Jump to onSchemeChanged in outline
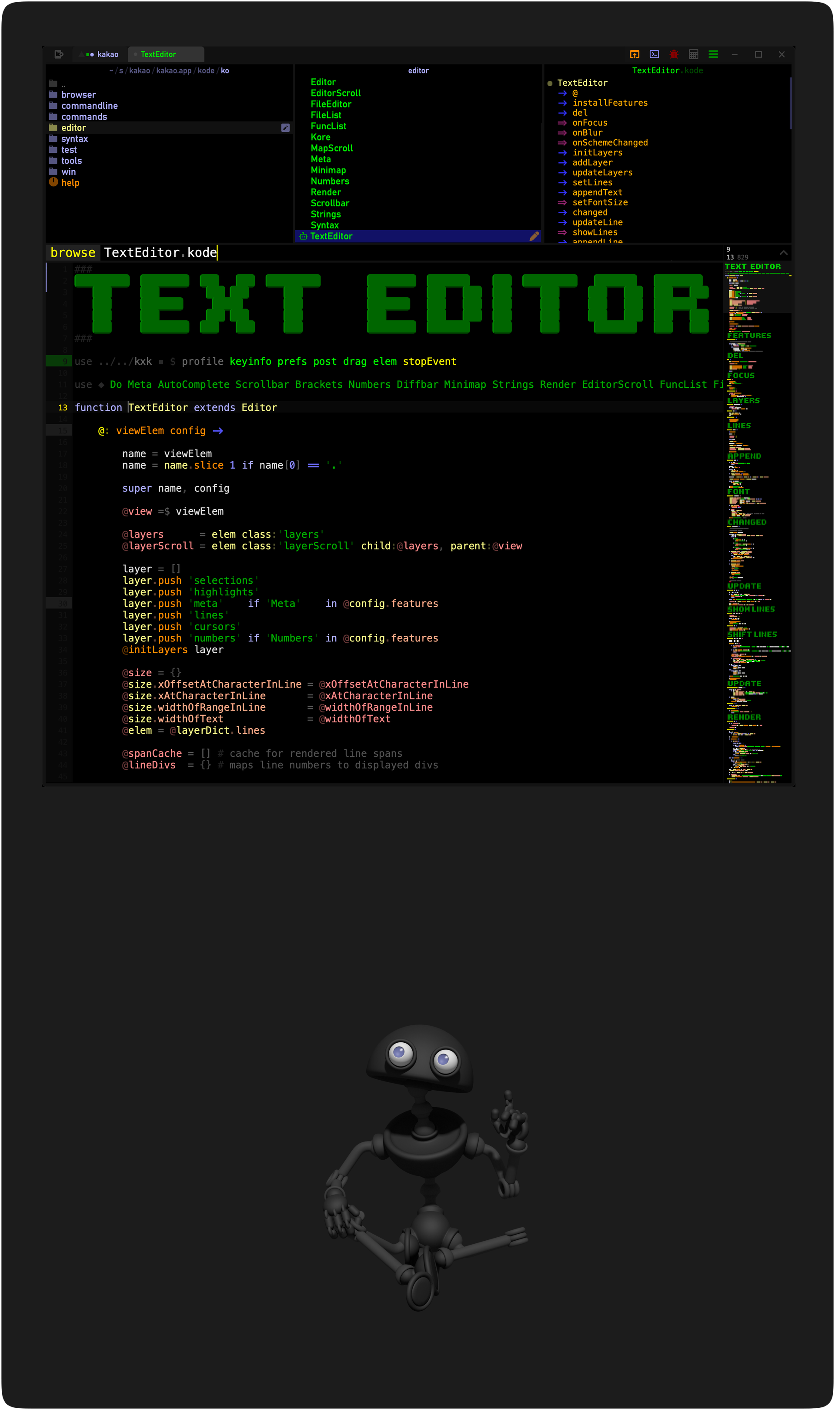 coord(610,143)
